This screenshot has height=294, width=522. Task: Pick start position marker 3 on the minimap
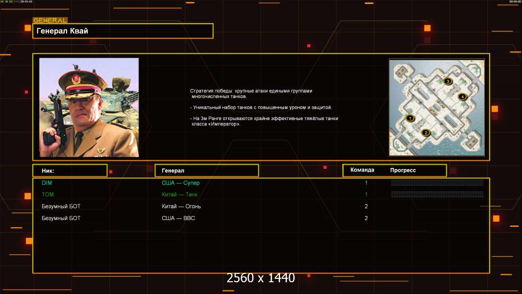447,81
